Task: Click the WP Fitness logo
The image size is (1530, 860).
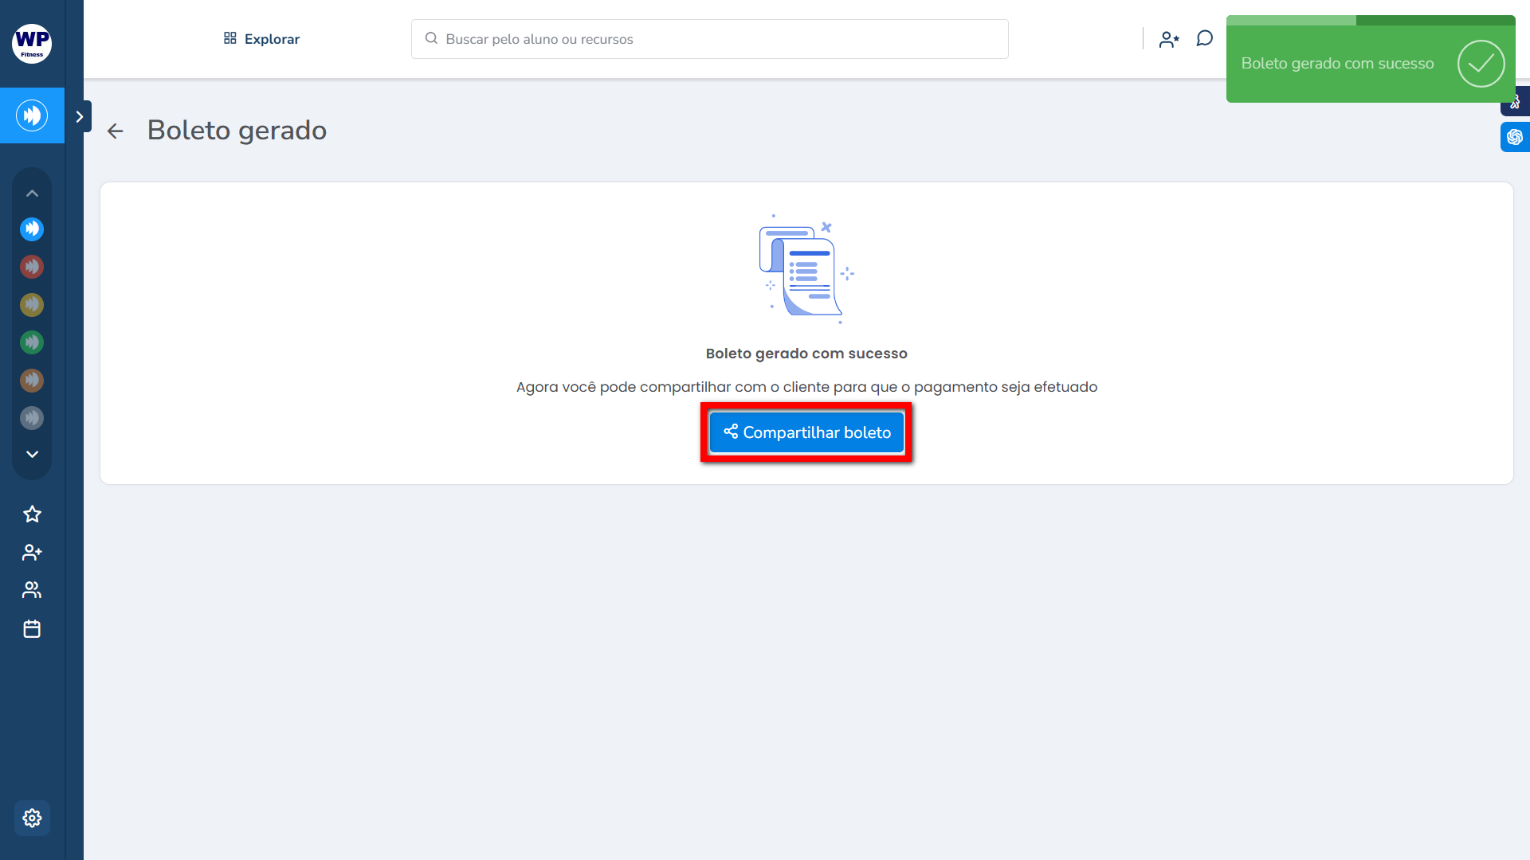Action: click(32, 43)
